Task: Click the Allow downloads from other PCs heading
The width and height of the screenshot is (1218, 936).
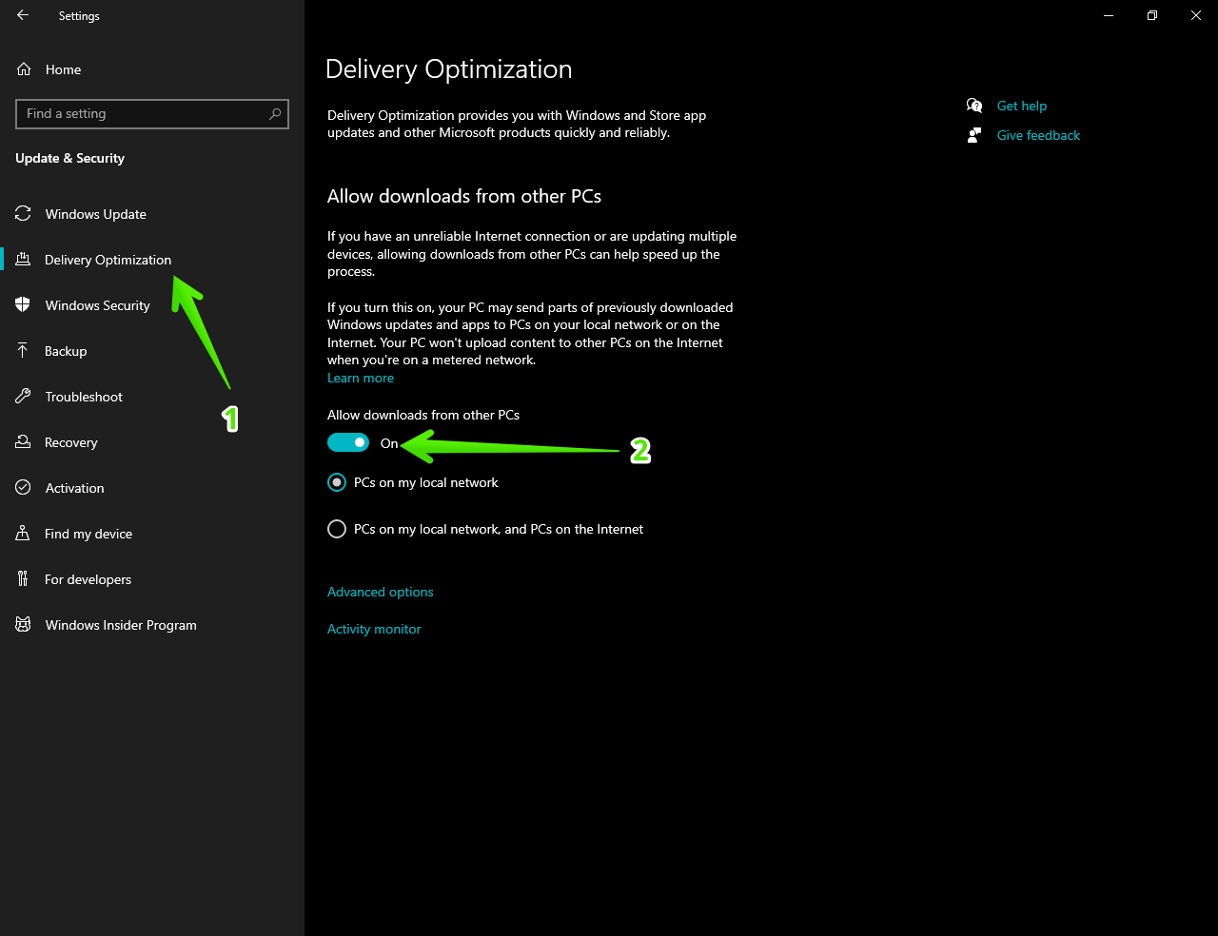Action: coord(464,196)
